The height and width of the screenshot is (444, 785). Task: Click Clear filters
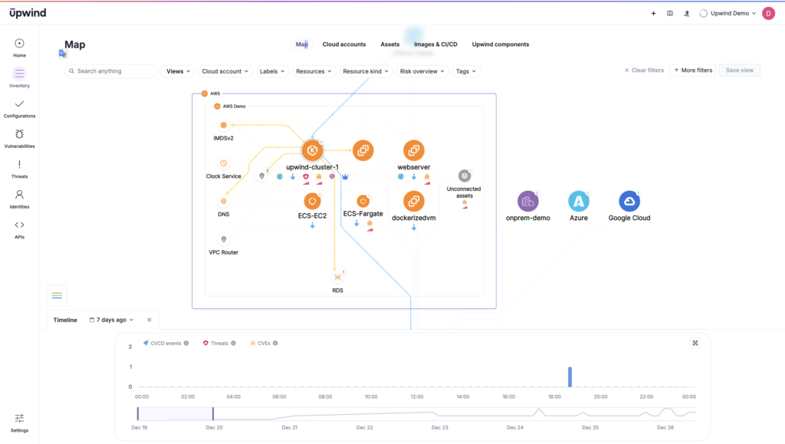[644, 71]
